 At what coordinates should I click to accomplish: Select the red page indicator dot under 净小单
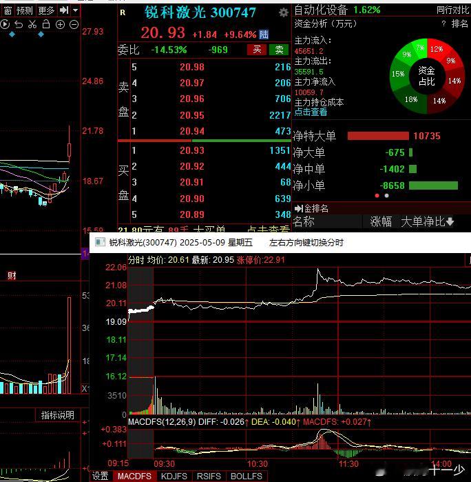(x=377, y=196)
